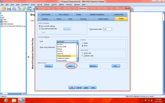Switch to Multiple Imputations tab
Screen dimensions: 165x103
(97, 14)
